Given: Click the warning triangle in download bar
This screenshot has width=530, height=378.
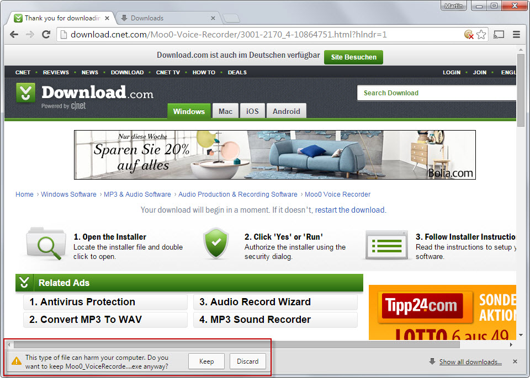Looking at the screenshot, I should (16, 361).
